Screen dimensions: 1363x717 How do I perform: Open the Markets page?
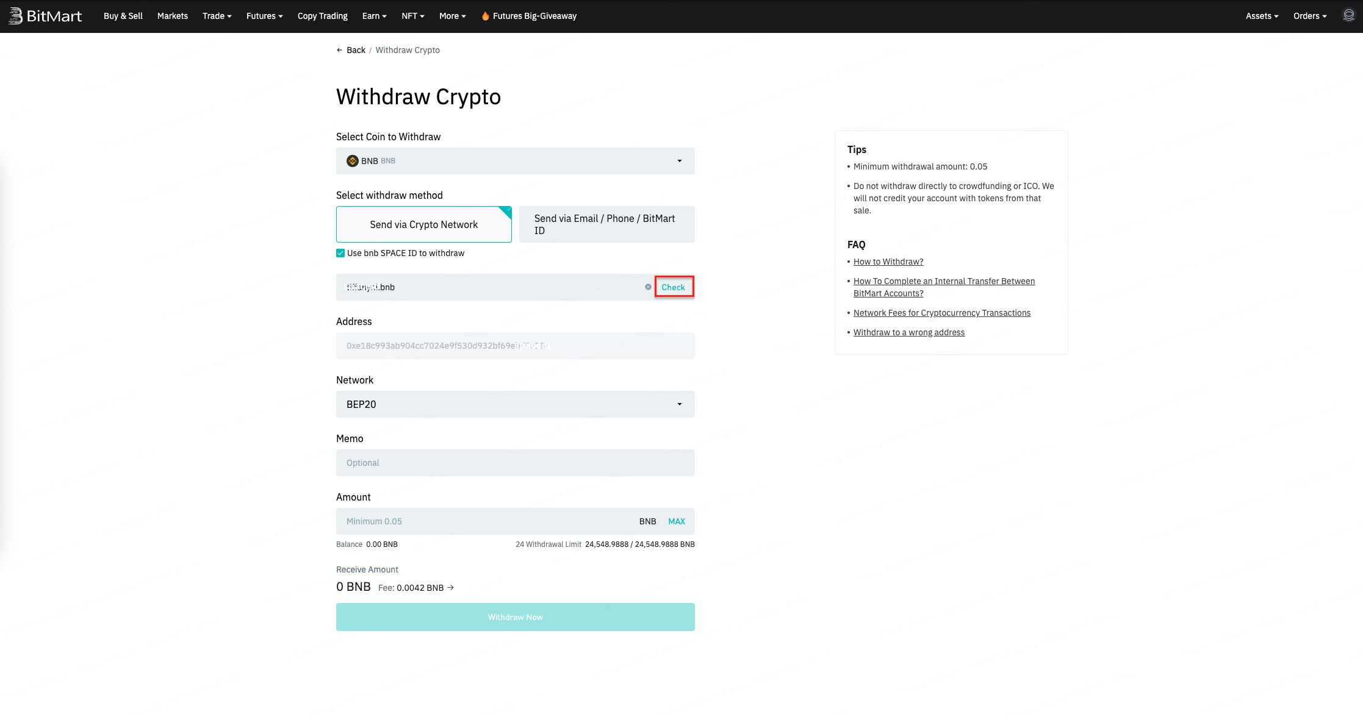pos(173,16)
